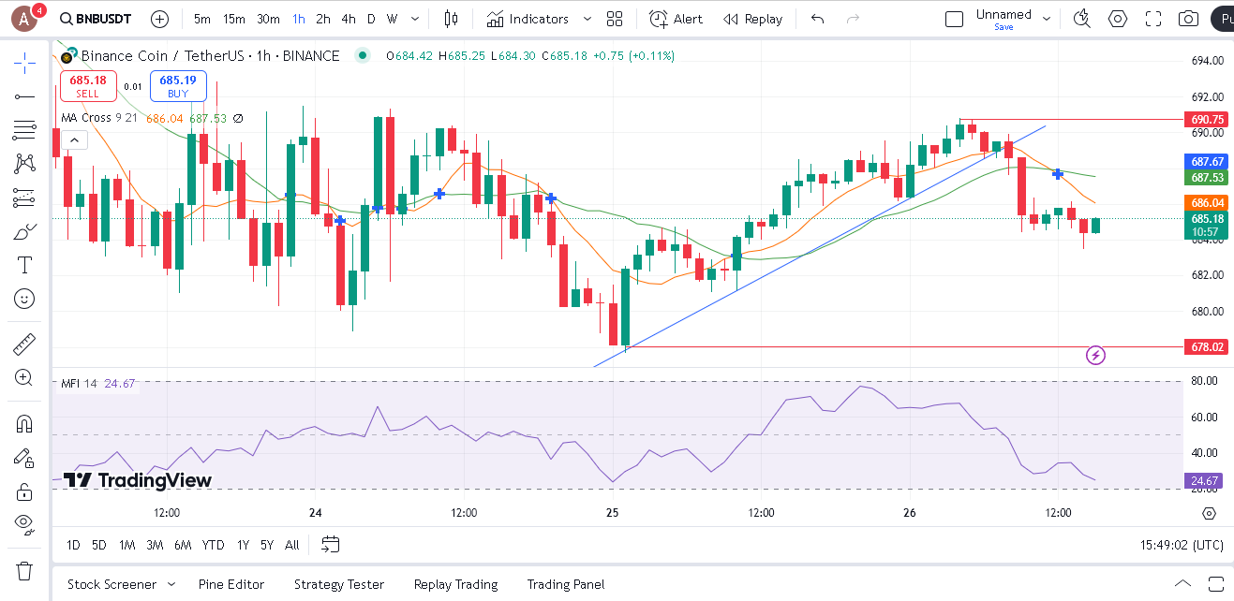The image size is (1234, 601).
Task: Open the candlestick chart type selector
Action: tap(452, 19)
